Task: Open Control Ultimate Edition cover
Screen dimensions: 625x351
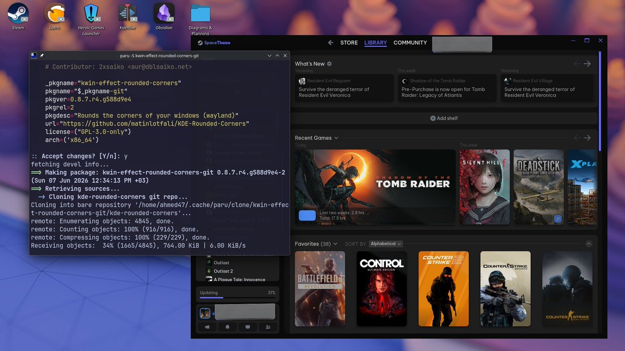Action: pyautogui.click(x=382, y=289)
